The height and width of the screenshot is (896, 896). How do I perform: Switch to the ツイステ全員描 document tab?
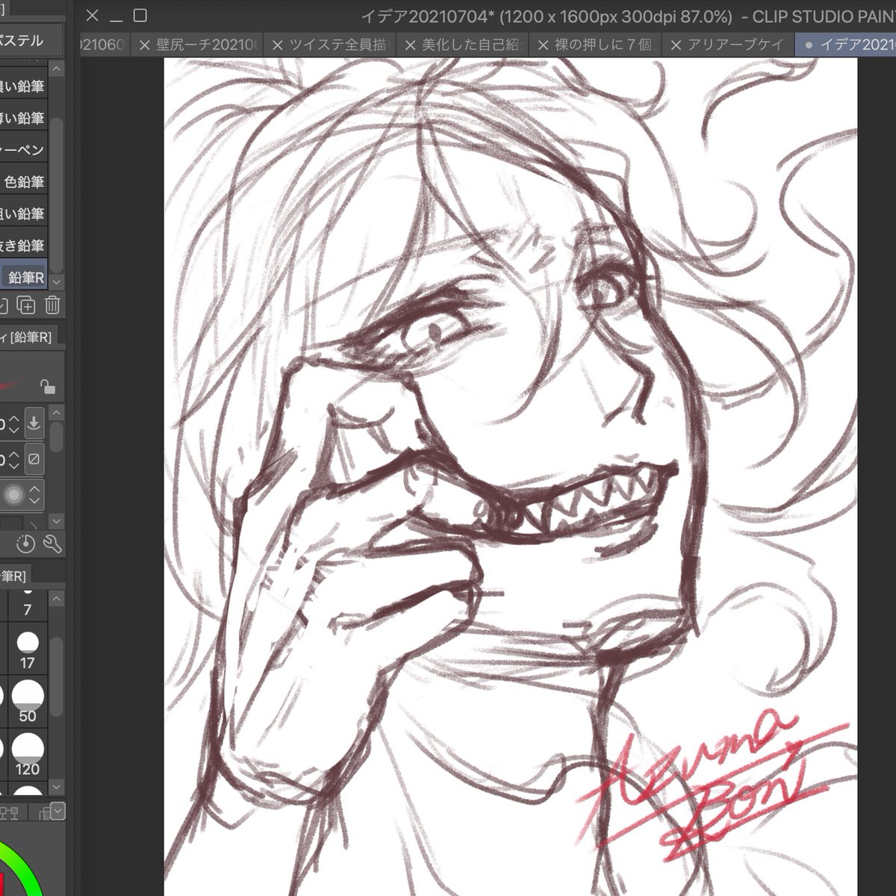point(331,45)
